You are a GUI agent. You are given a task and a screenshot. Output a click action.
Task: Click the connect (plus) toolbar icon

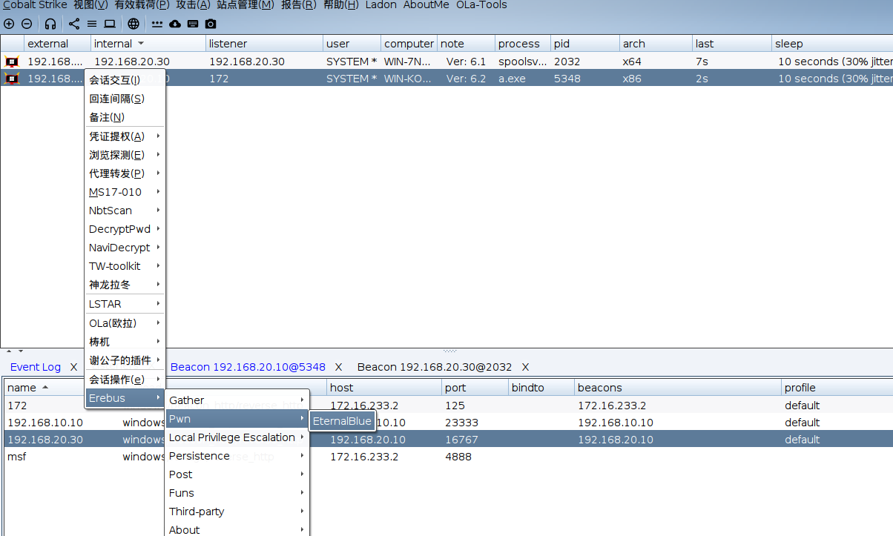[9, 24]
